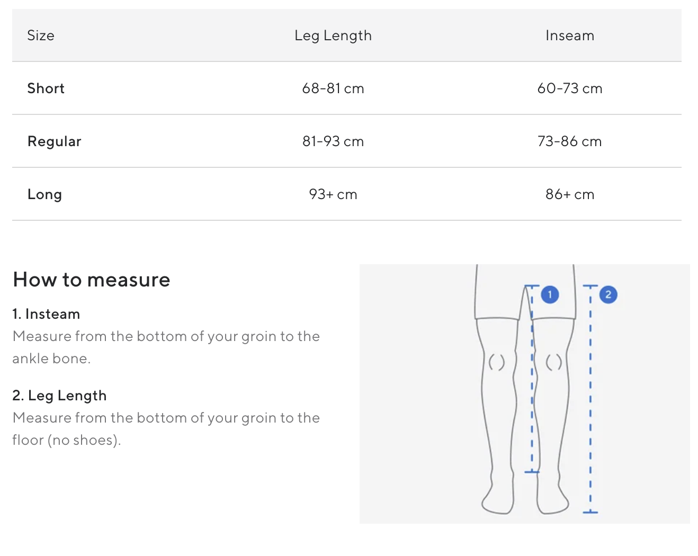Select the Inseam column header
Viewport: 698px width, 556px height.
(x=570, y=35)
